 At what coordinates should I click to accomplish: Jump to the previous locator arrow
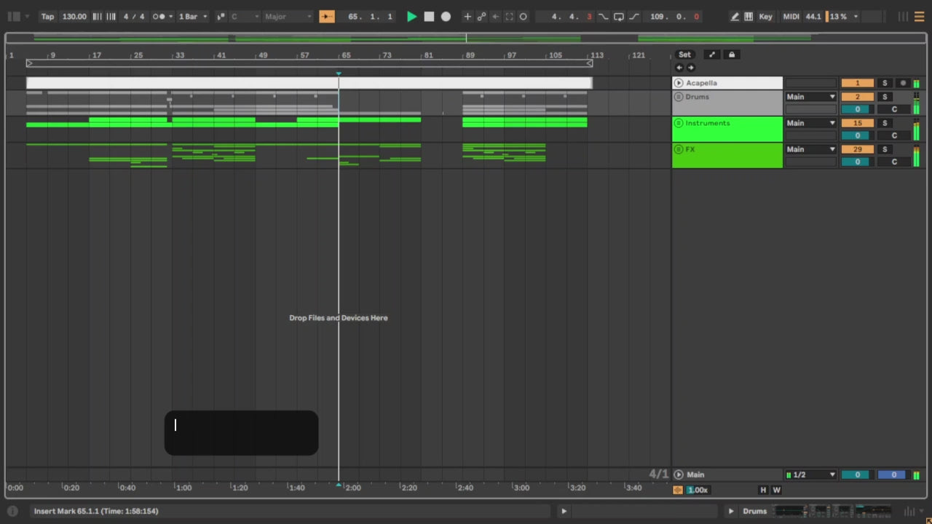click(679, 68)
